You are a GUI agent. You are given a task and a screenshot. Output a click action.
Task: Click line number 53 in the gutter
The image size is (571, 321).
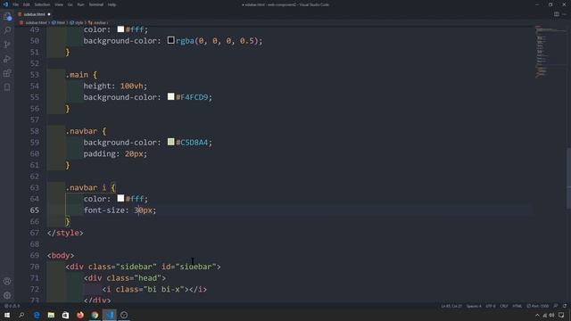point(35,75)
